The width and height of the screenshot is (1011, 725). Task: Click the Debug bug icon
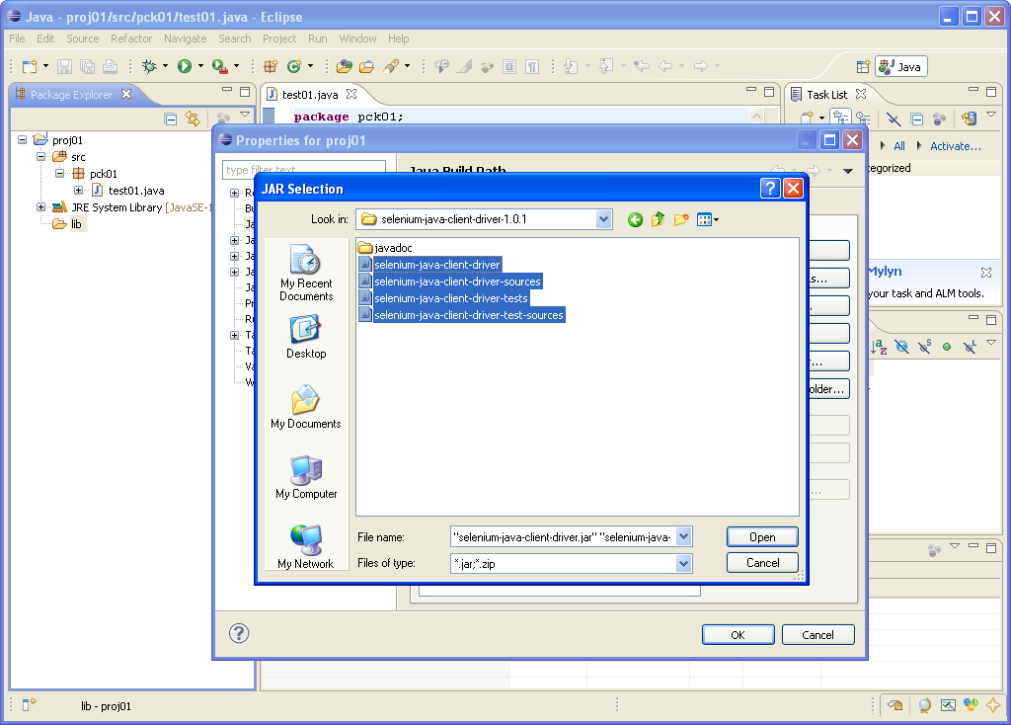click(x=149, y=66)
